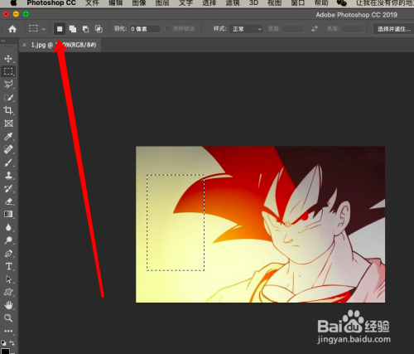
Task: Select the Polygonal Lasso tool
Action: click(8, 85)
